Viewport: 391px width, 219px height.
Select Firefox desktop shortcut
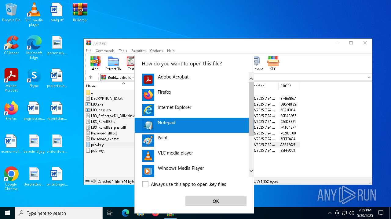[x=11, y=111]
